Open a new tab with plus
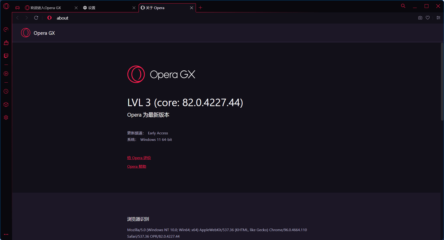444x240 pixels. point(200,8)
